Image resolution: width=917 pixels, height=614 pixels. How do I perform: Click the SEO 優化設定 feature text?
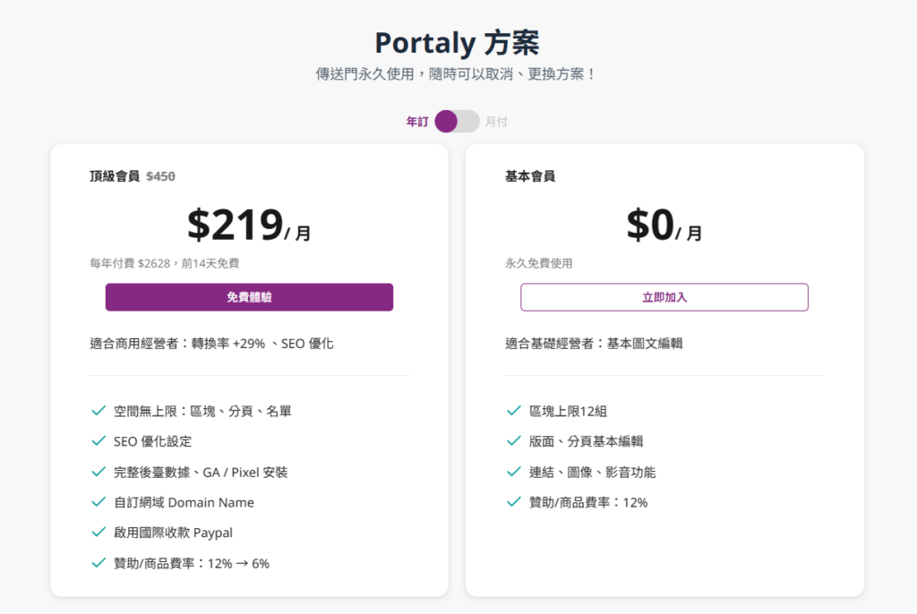coord(152,441)
